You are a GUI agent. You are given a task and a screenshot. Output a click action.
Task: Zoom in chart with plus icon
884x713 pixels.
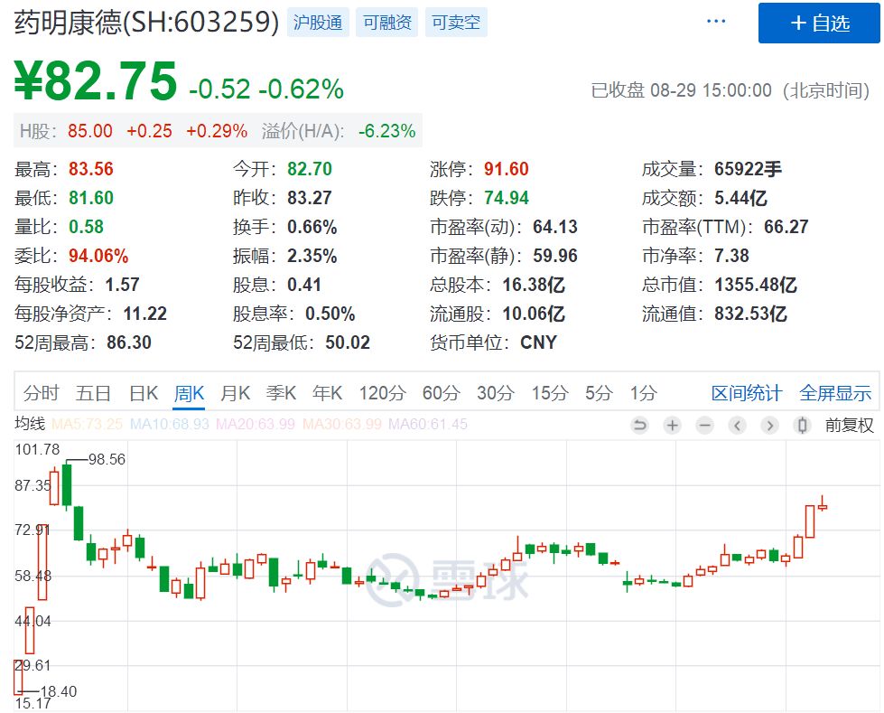click(x=672, y=425)
